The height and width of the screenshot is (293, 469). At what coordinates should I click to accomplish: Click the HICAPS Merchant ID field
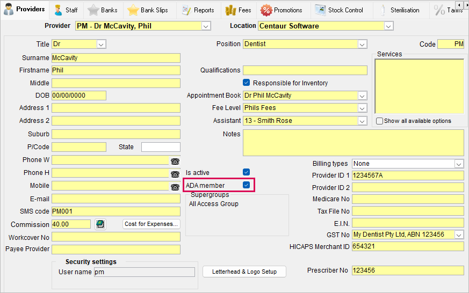coord(408,246)
